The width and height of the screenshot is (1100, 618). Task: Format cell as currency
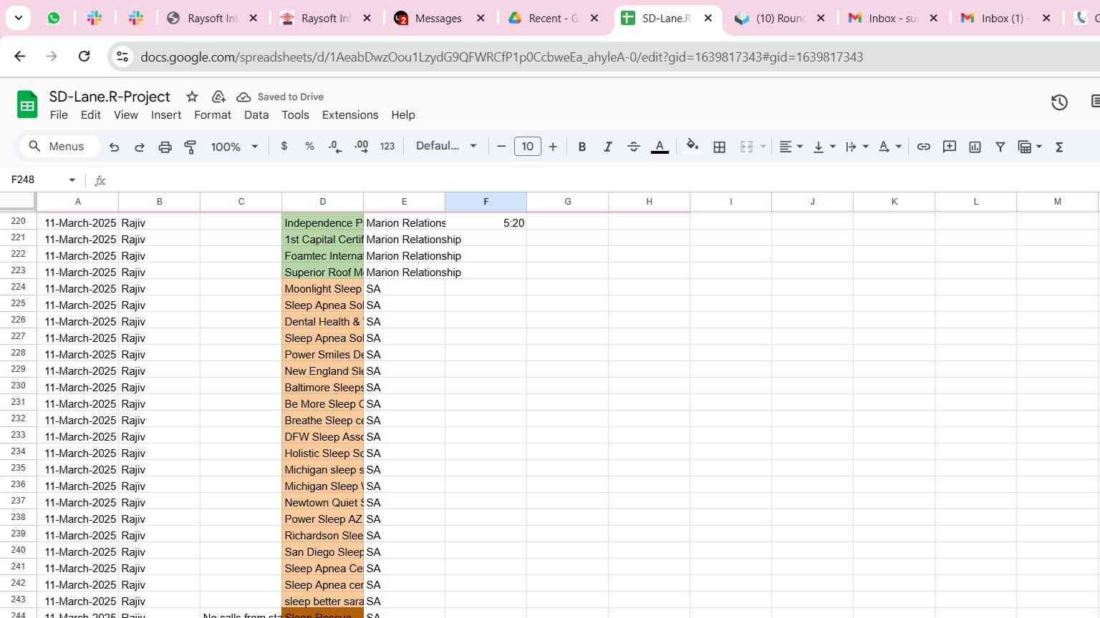284,146
